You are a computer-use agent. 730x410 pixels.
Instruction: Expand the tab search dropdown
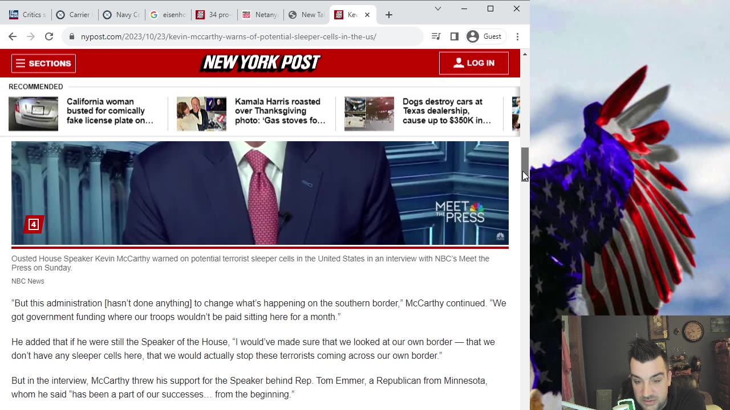pos(437,9)
